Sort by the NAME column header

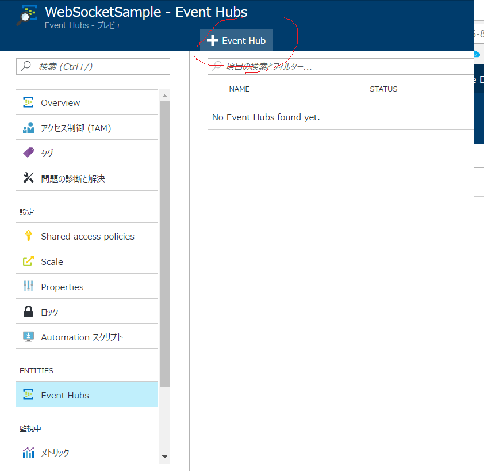[239, 89]
